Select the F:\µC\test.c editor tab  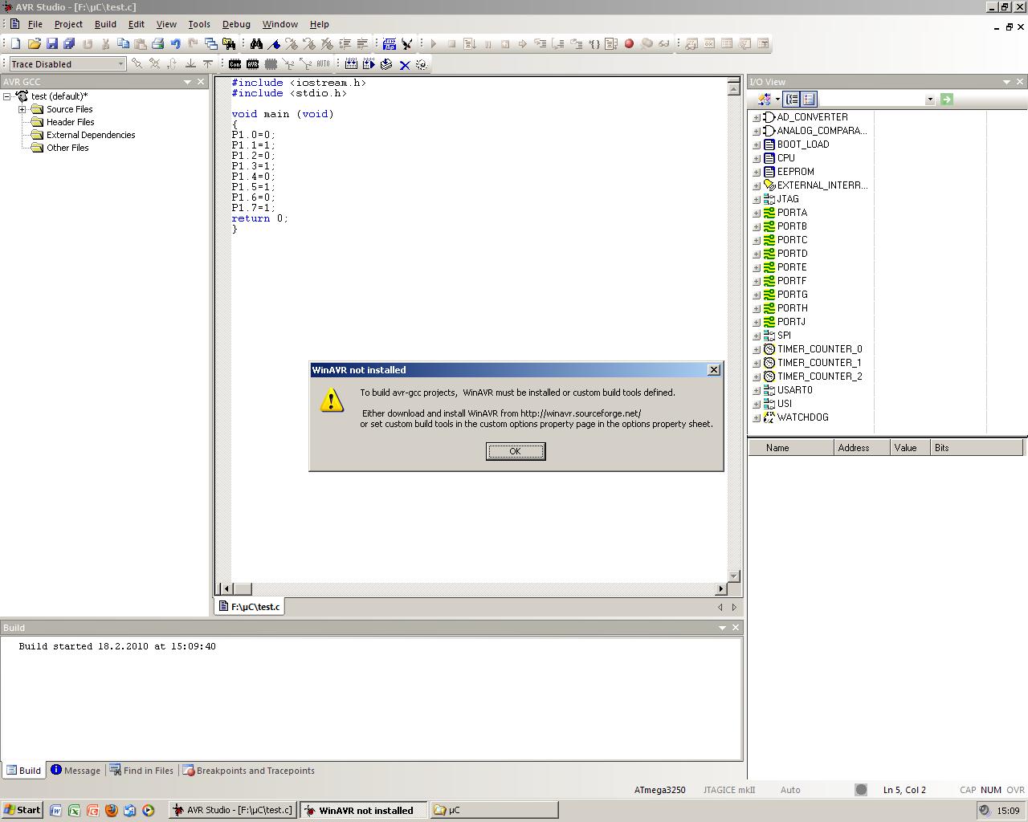pyautogui.click(x=250, y=607)
